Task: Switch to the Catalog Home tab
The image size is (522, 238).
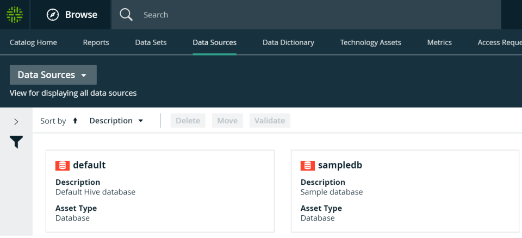Action: click(x=33, y=42)
